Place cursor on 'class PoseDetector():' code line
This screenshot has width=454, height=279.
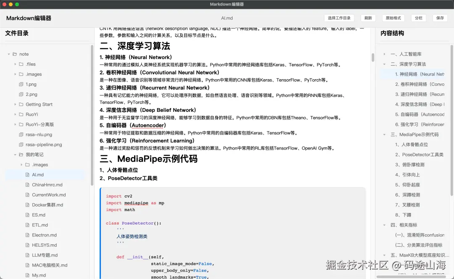coord(134,223)
